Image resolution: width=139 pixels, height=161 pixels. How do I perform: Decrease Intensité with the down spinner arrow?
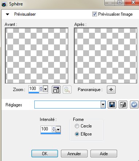pyautogui.click(x=54, y=131)
